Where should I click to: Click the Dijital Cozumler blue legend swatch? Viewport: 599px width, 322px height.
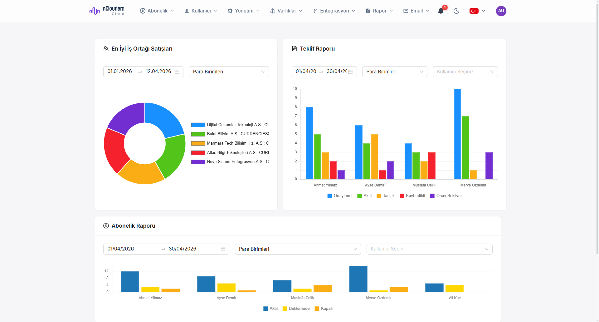click(198, 125)
